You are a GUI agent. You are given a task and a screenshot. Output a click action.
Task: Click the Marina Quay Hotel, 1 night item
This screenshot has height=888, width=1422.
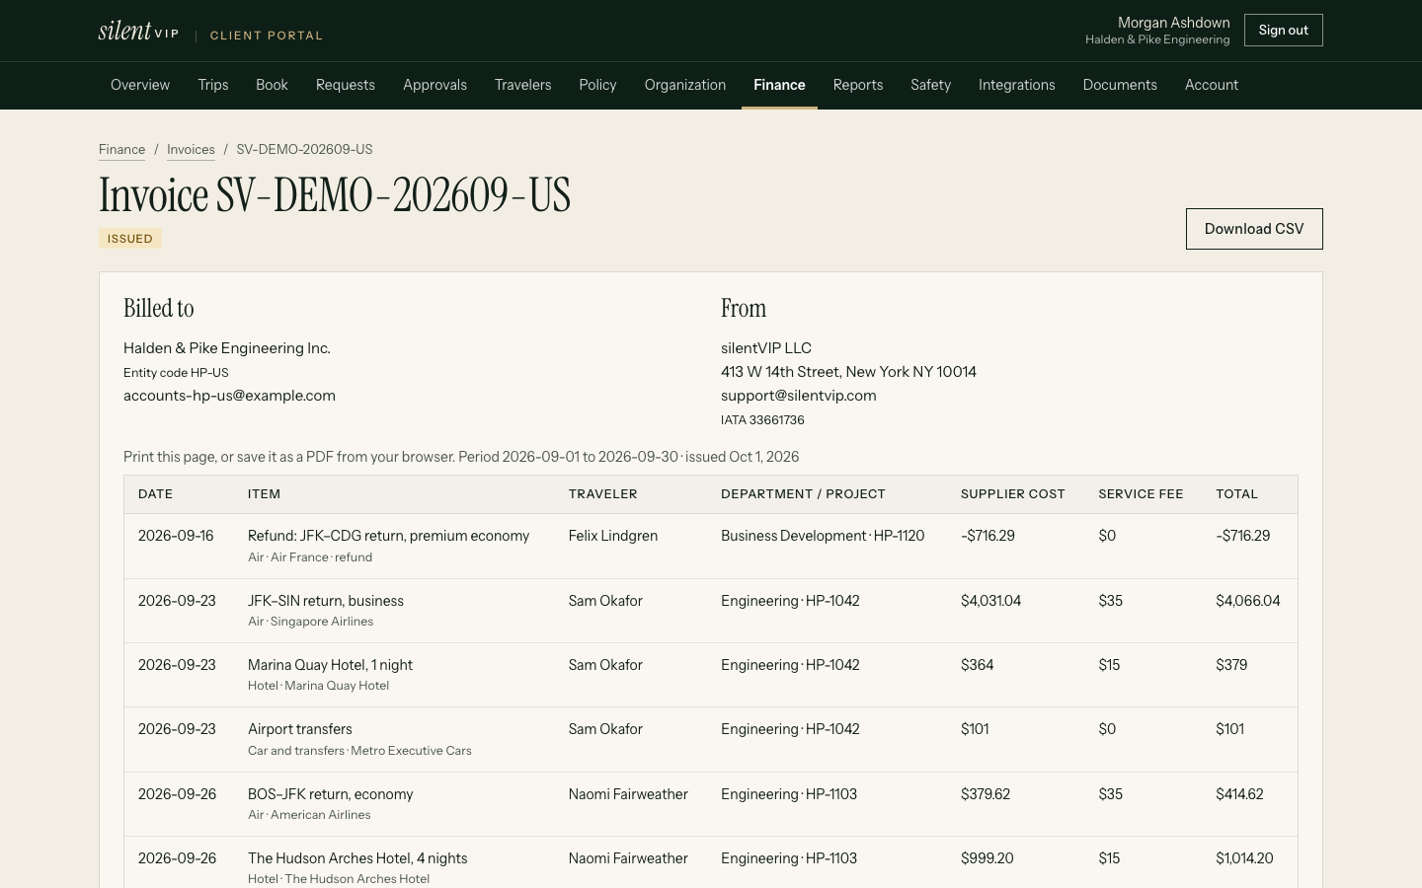(x=330, y=665)
